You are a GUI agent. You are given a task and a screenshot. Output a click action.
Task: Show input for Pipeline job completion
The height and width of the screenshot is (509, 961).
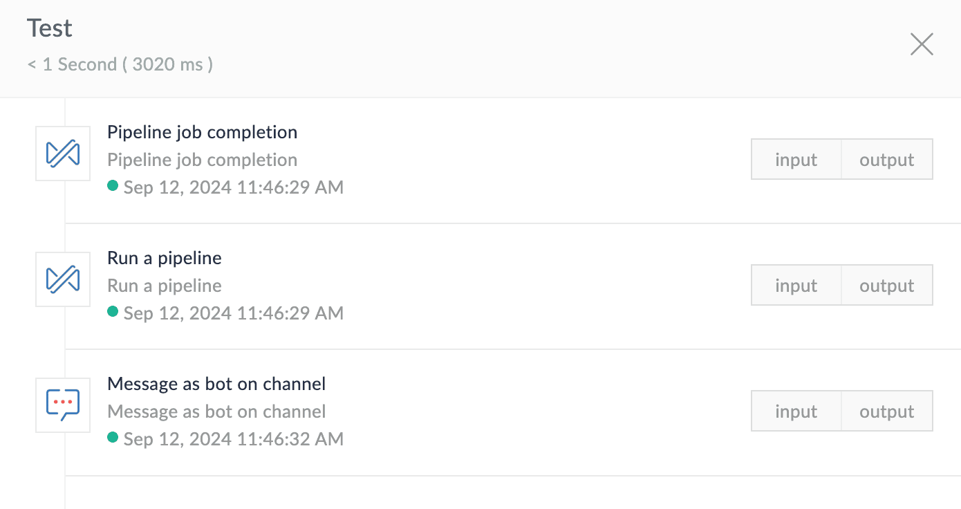(796, 160)
